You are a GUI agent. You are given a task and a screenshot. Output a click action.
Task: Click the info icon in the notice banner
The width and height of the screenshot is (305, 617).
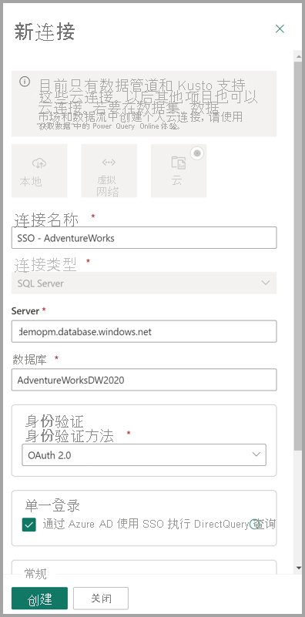(x=25, y=82)
